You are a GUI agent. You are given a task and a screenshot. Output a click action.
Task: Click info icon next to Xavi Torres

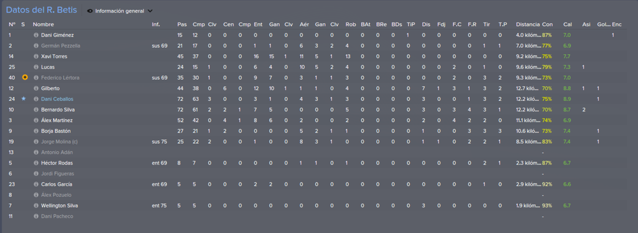pyautogui.click(x=36, y=57)
